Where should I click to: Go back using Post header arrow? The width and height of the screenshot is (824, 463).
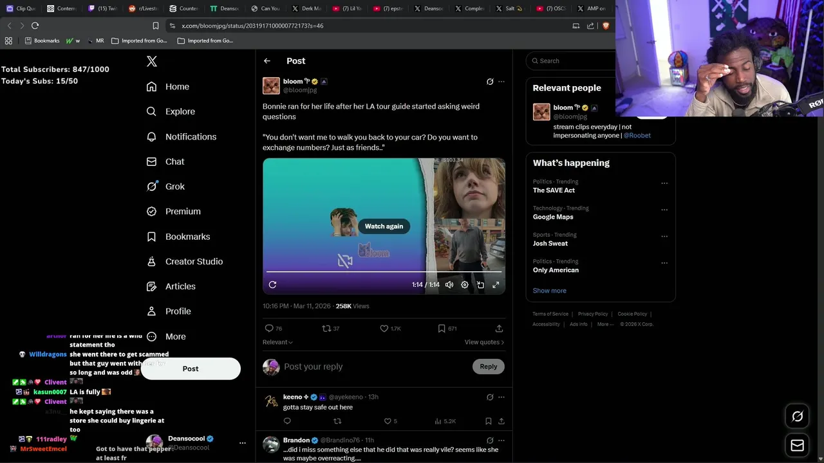(267, 60)
